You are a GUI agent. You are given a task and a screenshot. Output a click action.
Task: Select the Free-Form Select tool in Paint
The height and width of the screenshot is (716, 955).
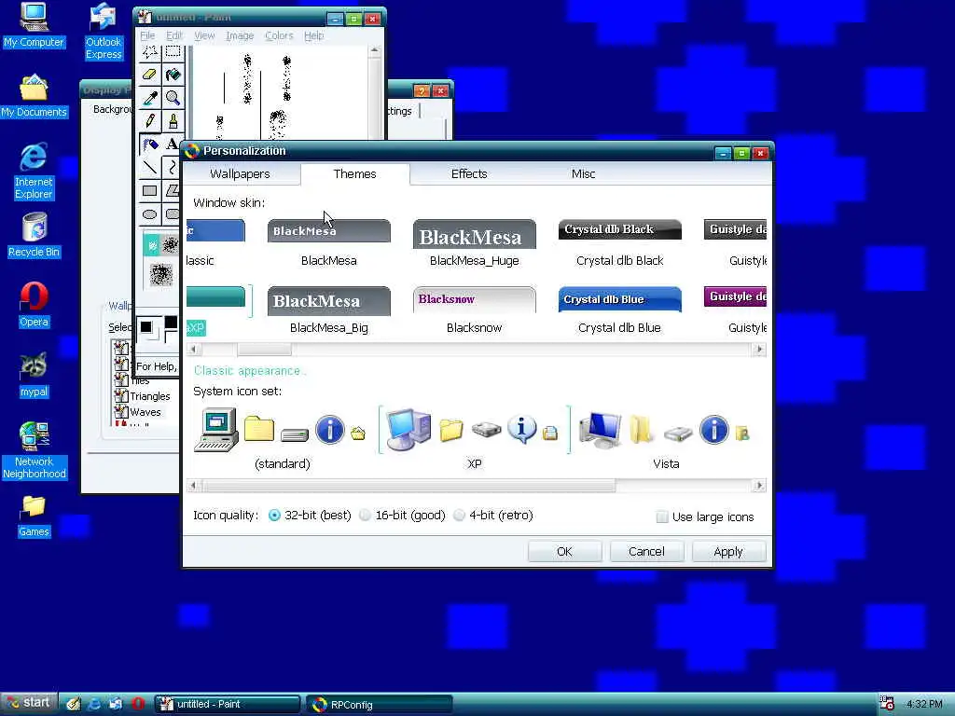point(150,53)
